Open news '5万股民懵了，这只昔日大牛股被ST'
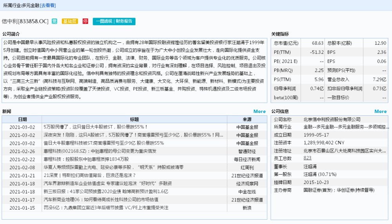The width and height of the screenshot is (392, 224). tap(96, 127)
